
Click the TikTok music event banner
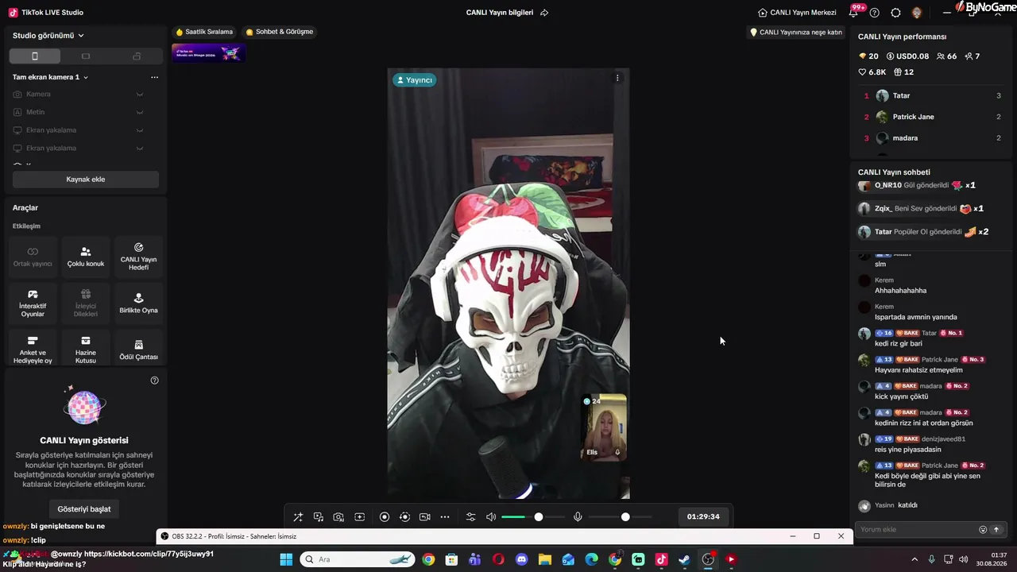[208, 53]
